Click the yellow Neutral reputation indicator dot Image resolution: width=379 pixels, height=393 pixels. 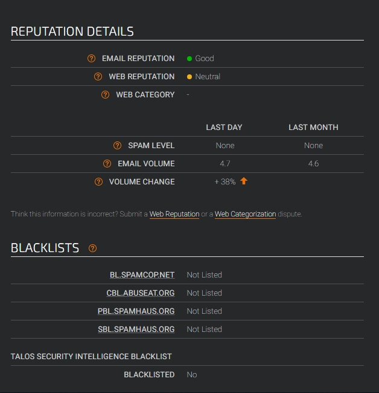(189, 77)
